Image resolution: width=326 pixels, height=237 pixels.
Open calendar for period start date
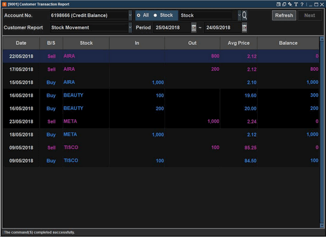pyautogui.click(x=194, y=27)
